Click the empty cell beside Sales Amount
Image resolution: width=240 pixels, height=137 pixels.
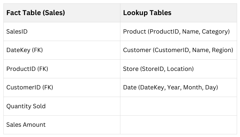click(x=178, y=125)
